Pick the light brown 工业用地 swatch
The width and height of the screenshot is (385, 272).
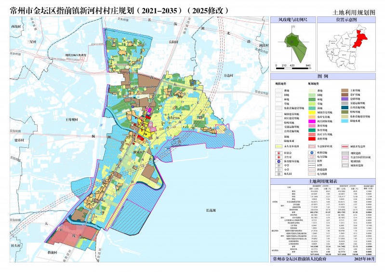(345, 91)
